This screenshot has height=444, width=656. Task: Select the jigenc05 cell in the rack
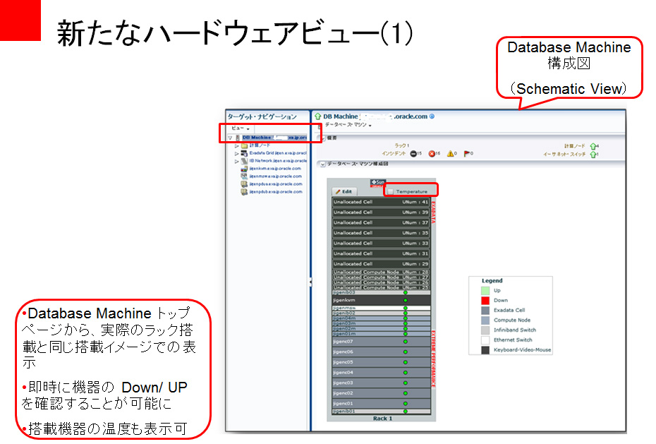[381, 362]
